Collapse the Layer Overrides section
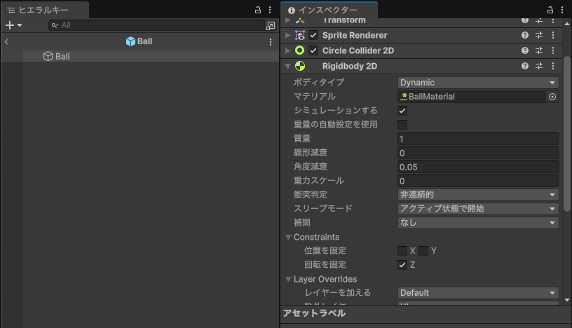 click(288, 279)
